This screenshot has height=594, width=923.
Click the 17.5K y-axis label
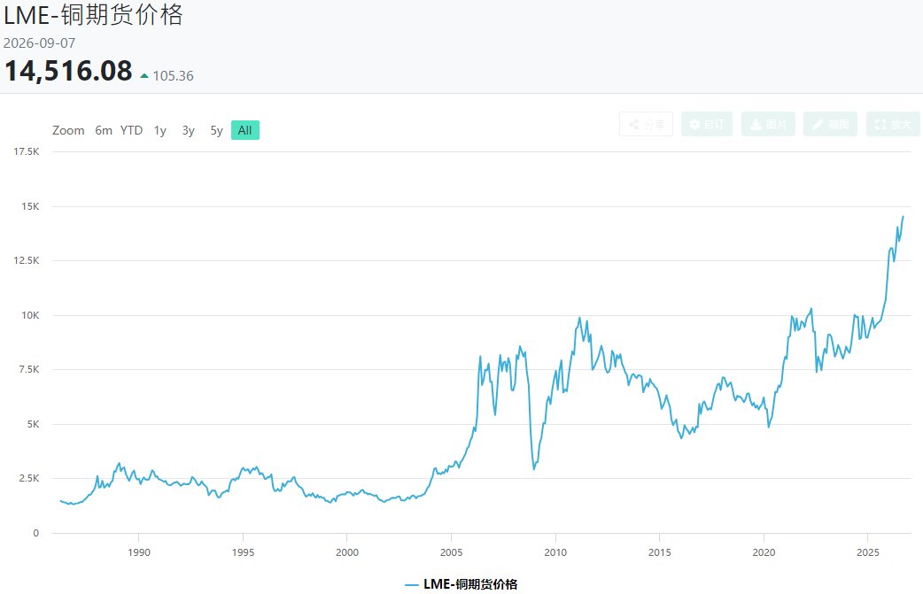27,151
